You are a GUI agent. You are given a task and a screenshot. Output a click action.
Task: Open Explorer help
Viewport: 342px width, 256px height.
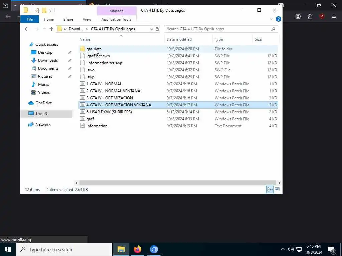[278, 19]
